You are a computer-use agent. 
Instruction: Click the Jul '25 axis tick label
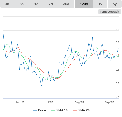click(x=49, y=102)
